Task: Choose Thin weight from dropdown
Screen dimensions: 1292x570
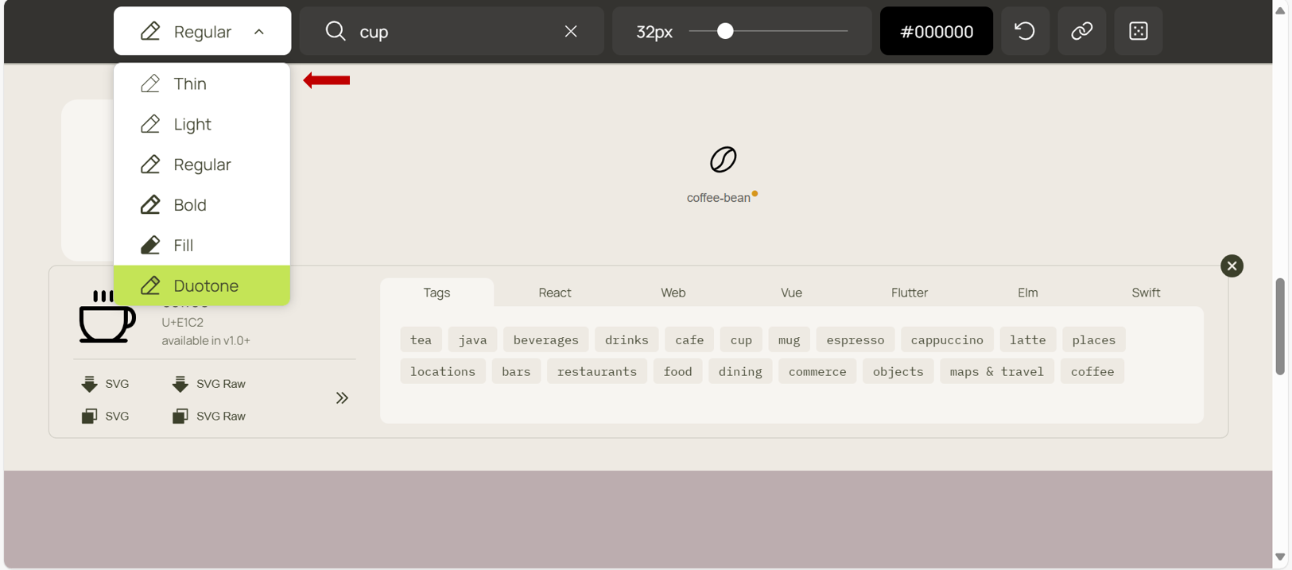Action: [190, 83]
